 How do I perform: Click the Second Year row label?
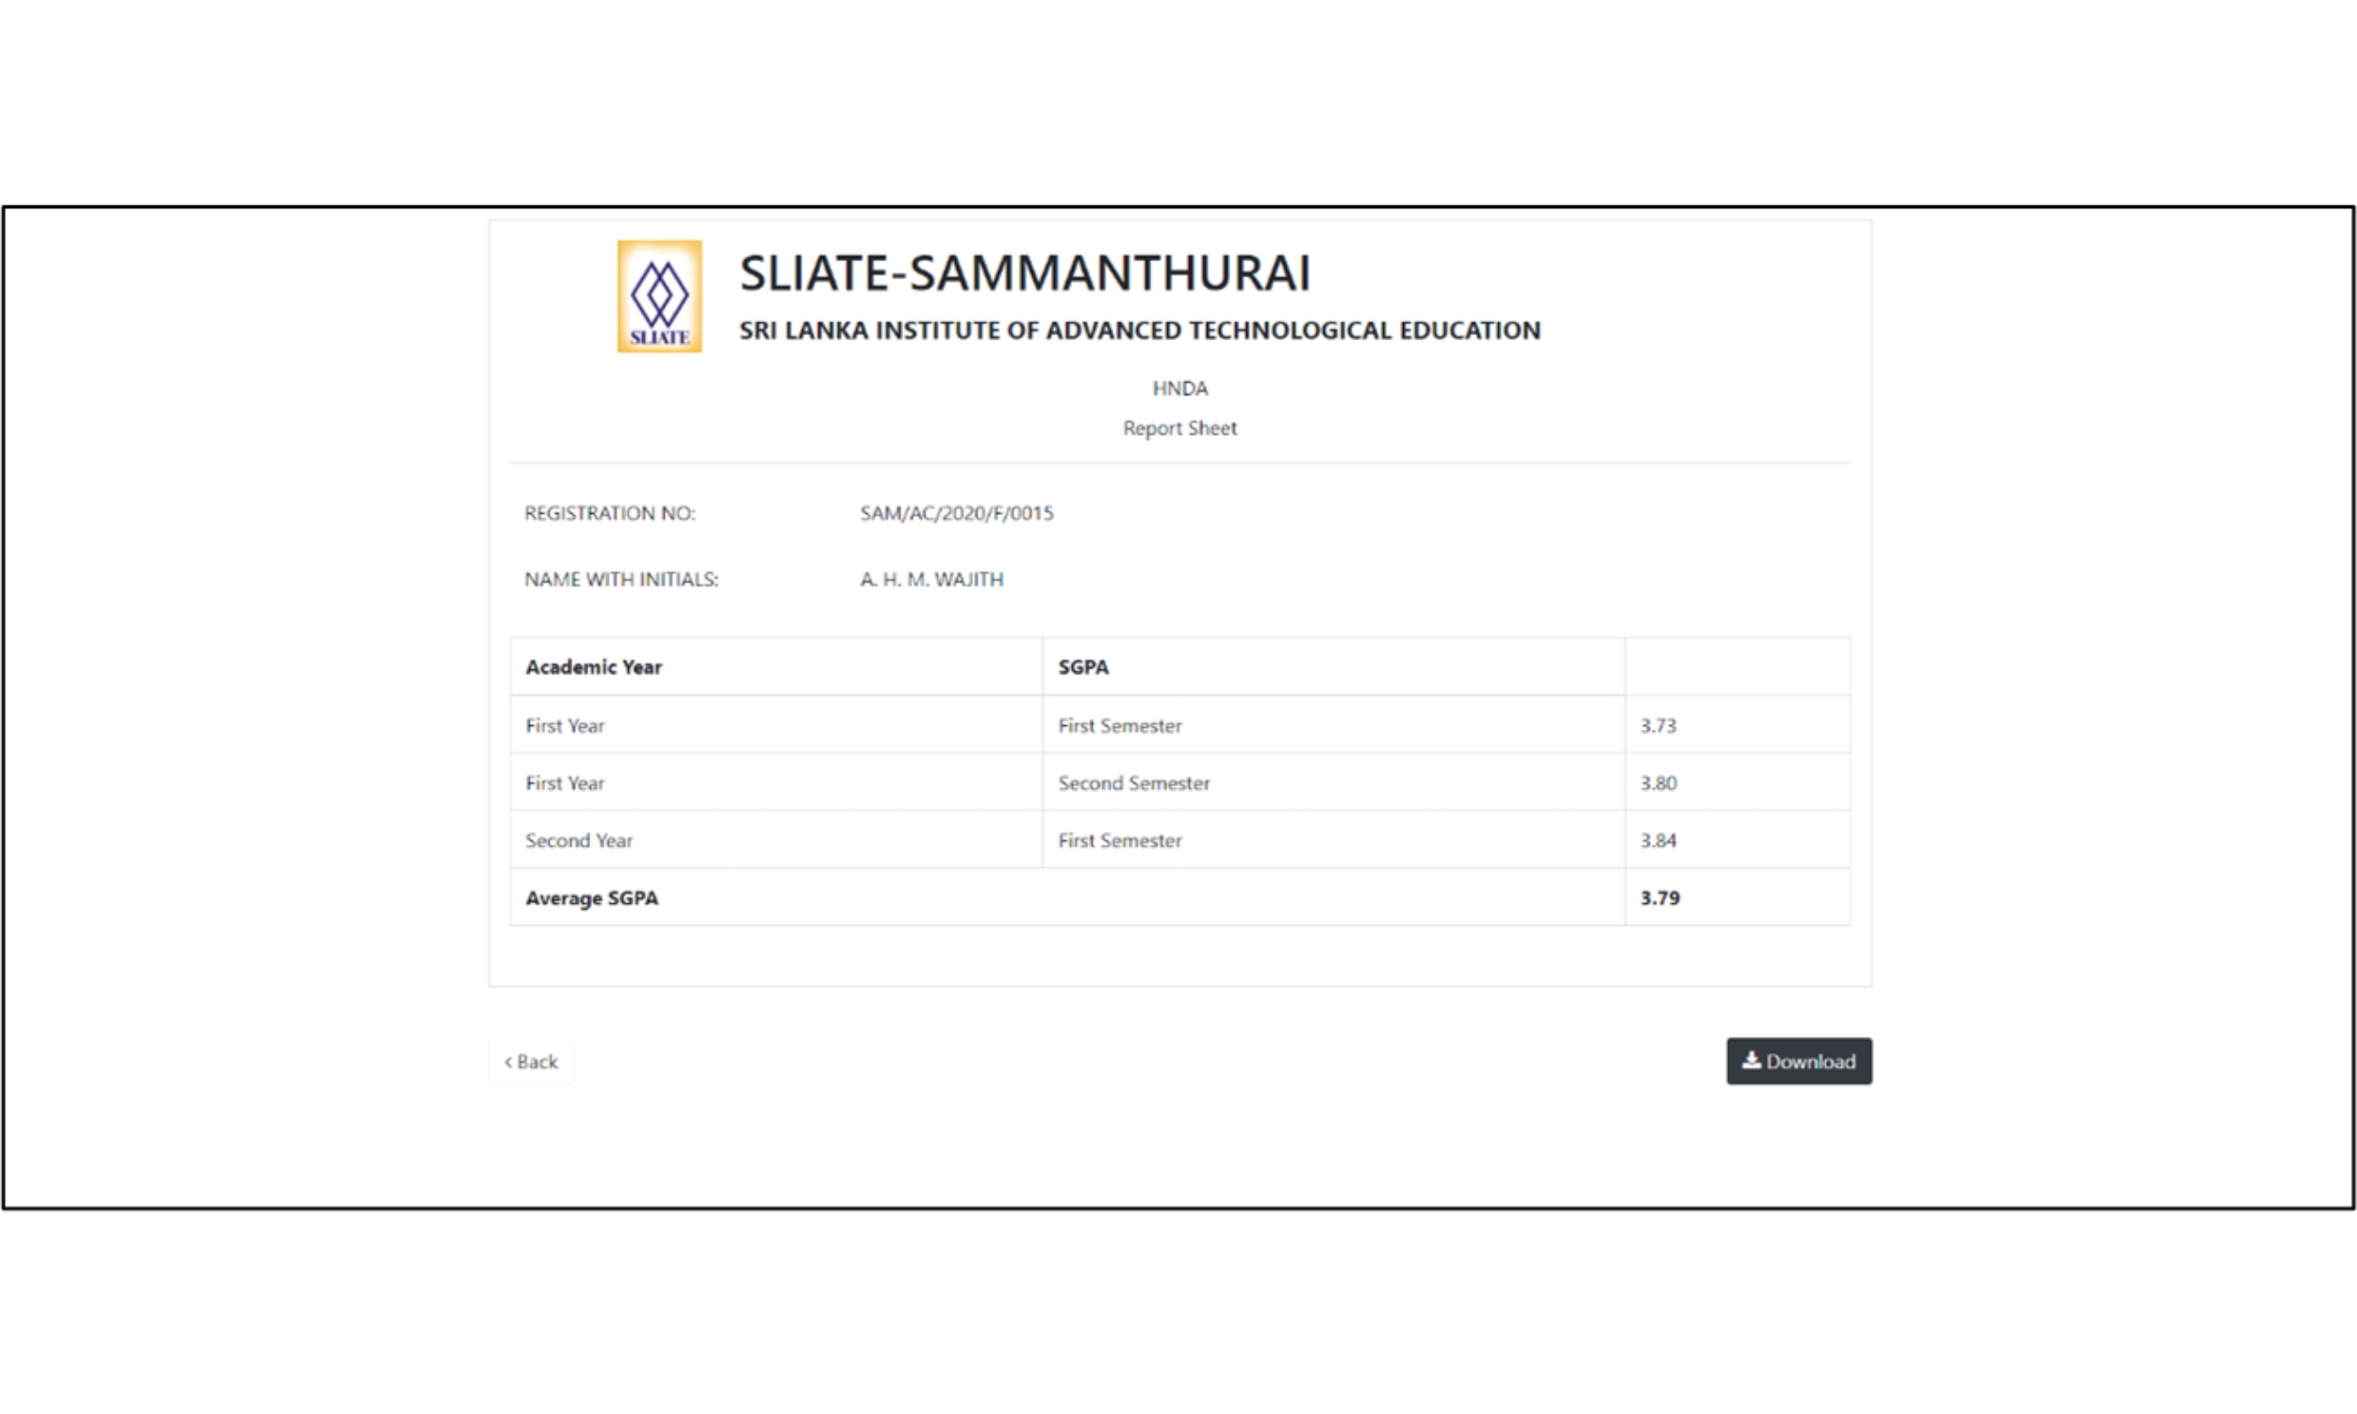[578, 841]
